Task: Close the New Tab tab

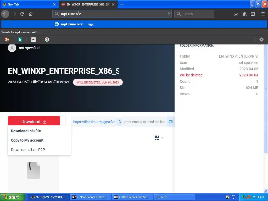Action: coord(54,4)
